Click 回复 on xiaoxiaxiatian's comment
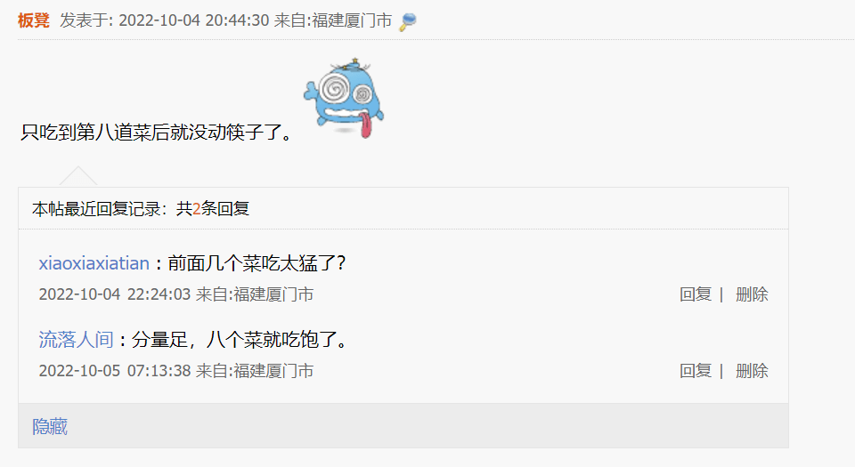 click(x=696, y=294)
